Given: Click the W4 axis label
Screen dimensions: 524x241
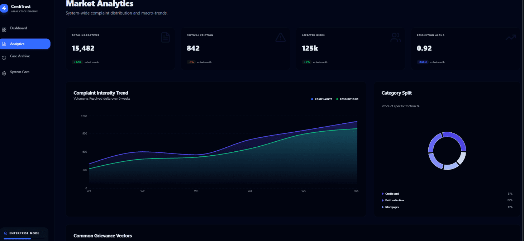Looking at the screenshot, I should pos(250,191).
